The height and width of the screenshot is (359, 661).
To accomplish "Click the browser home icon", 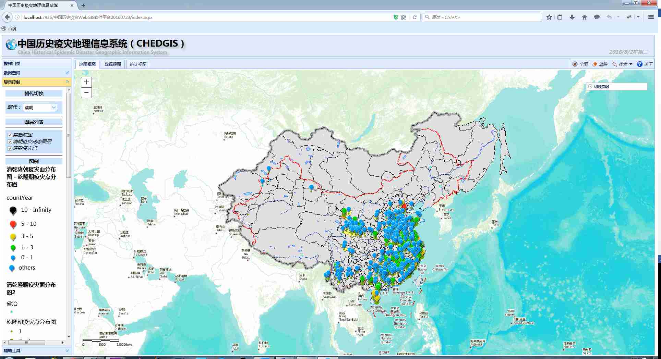I will [585, 17].
